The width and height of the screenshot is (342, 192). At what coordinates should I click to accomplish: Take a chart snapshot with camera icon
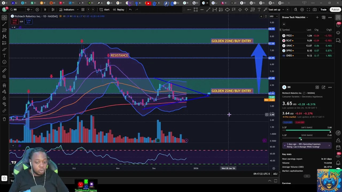(x=315, y=10)
